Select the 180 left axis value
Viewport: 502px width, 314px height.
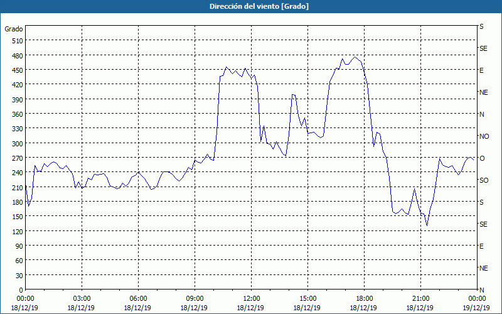click(18, 202)
